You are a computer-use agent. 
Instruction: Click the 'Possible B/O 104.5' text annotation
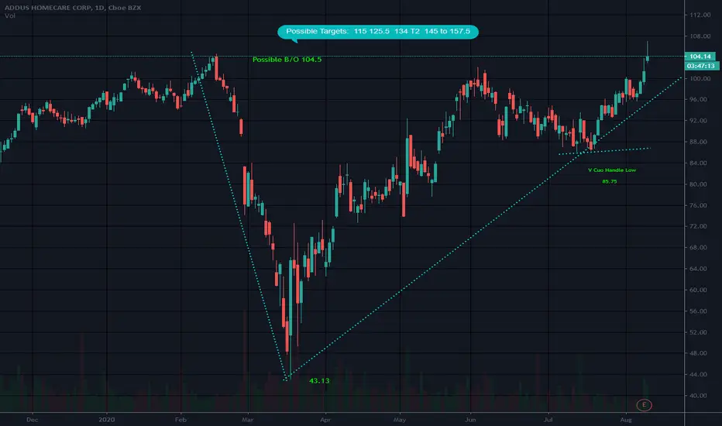click(287, 60)
